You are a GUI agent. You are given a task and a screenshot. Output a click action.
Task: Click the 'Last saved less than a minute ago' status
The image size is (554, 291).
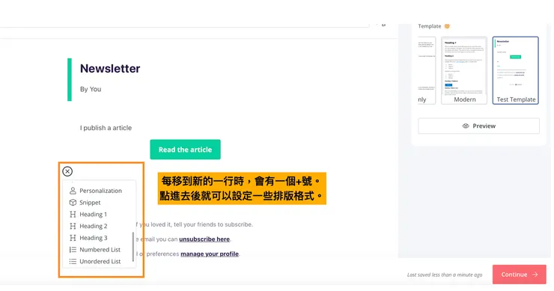(x=445, y=275)
